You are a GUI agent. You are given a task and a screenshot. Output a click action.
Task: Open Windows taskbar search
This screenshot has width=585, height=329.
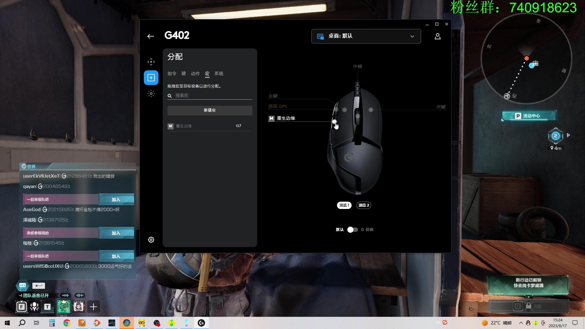(x=22, y=323)
